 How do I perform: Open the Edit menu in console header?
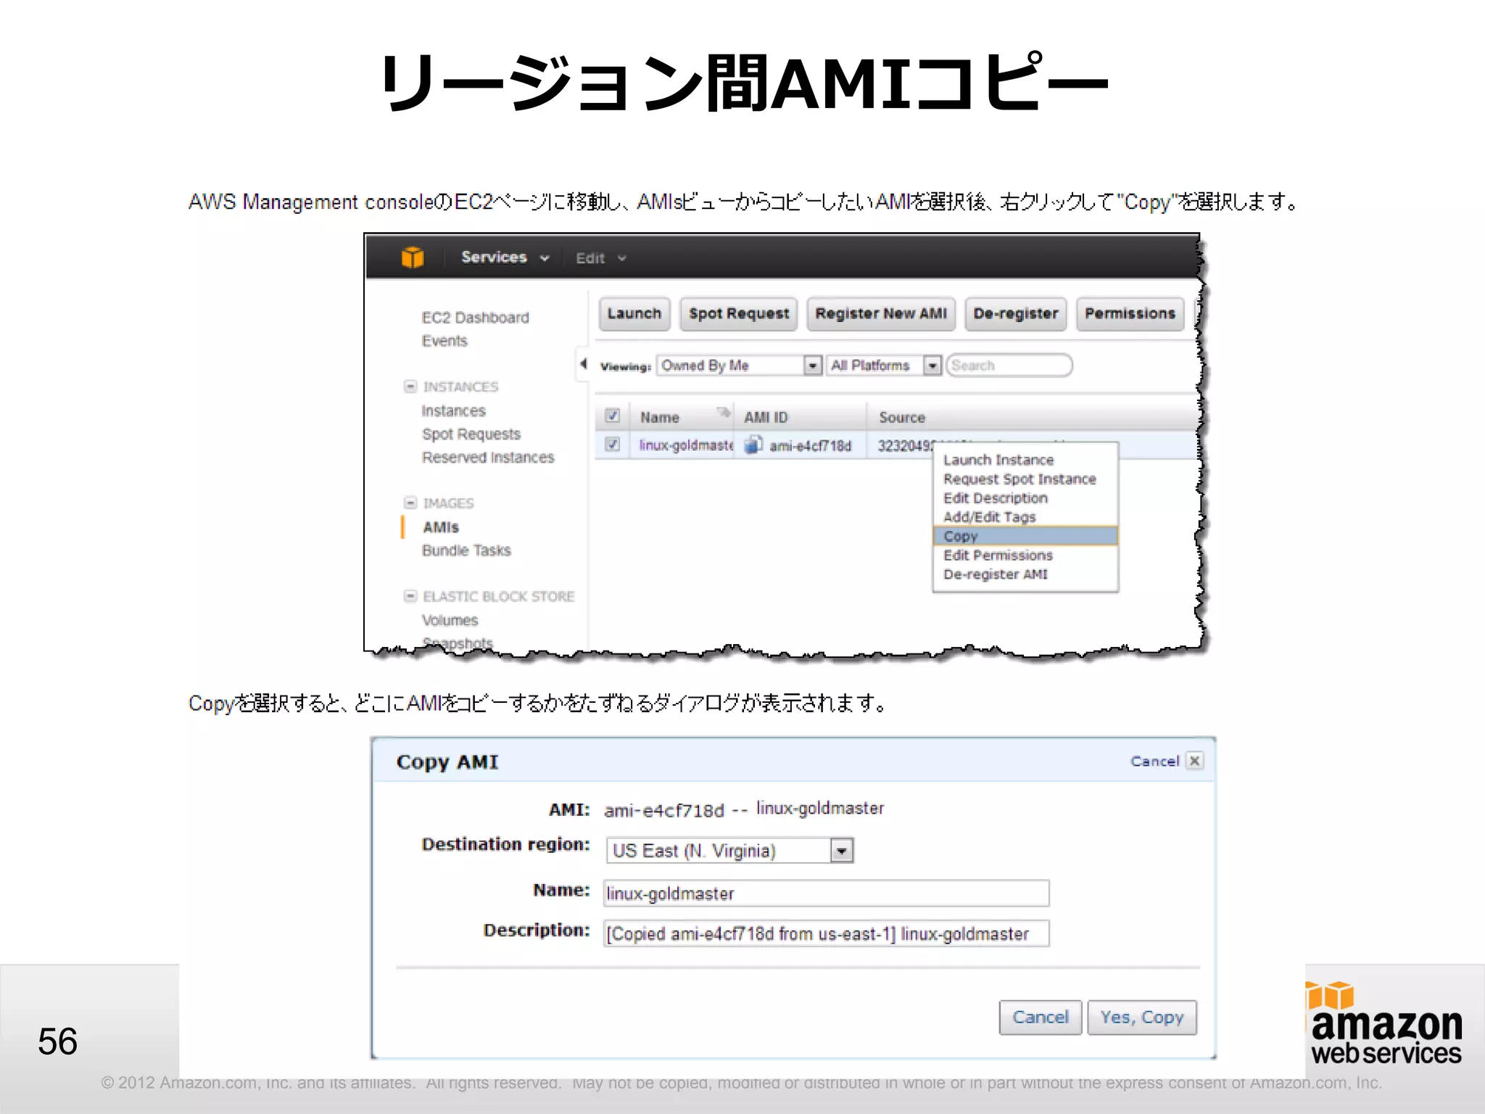[x=601, y=258]
